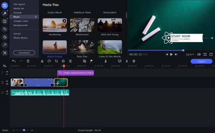Skip to previous frame
Viewport: 215px width, 133px height.
point(167,54)
